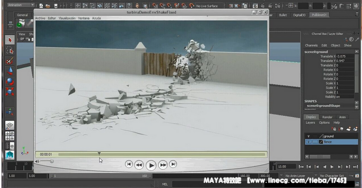This screenshot has width=362, height=188.
Task: Switch to single perspective view layout
Action: 10,125
